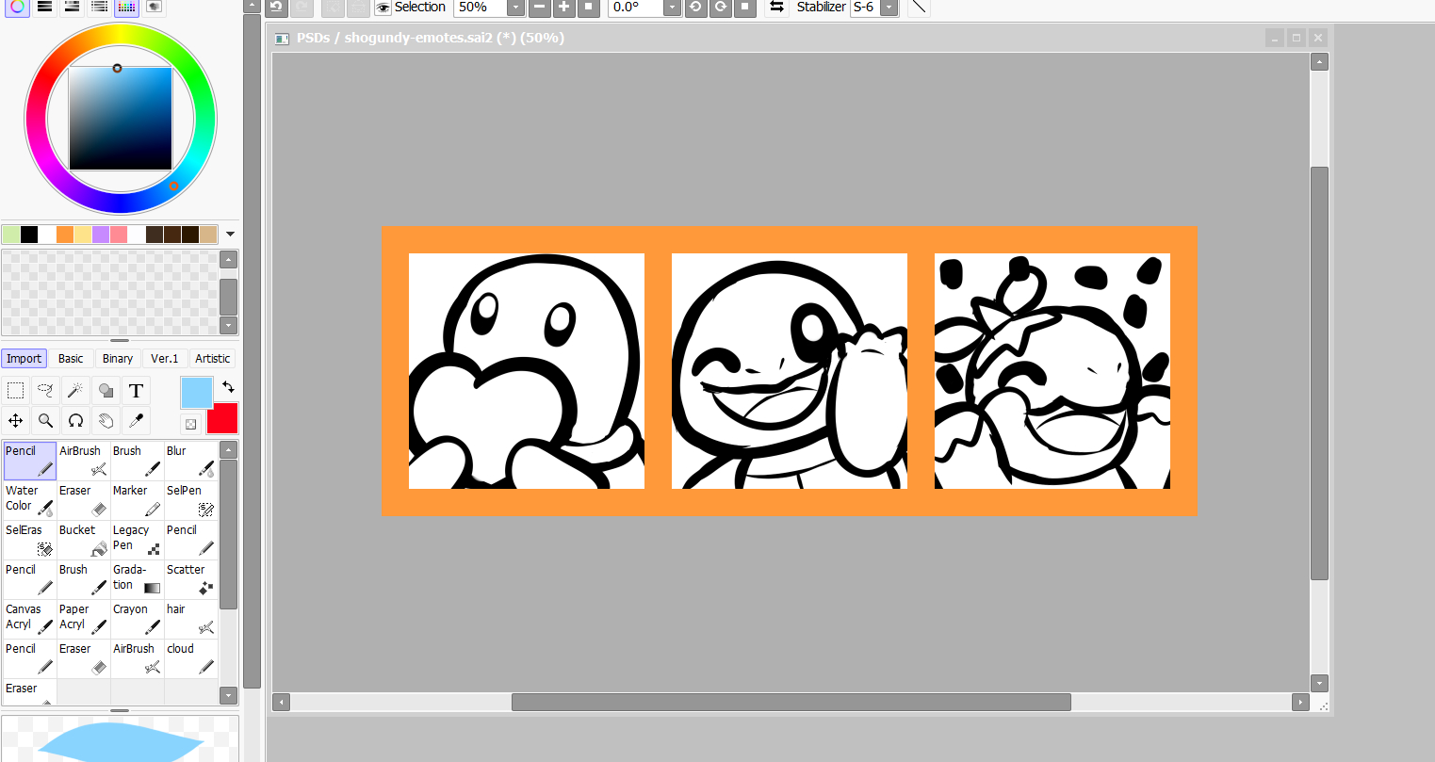Open the rotation angle dropdown
Screen dimensions: 1435x762
click(671, 8)
